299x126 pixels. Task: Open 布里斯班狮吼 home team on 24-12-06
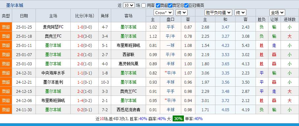[x=53, y=100]
